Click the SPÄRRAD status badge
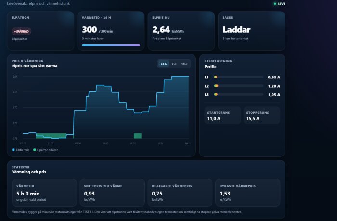Screen dimensions: 337x221 (21, 31)
